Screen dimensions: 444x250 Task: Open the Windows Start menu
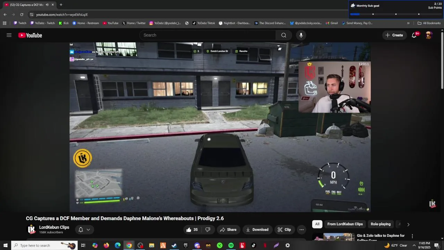tap(5, 245)
